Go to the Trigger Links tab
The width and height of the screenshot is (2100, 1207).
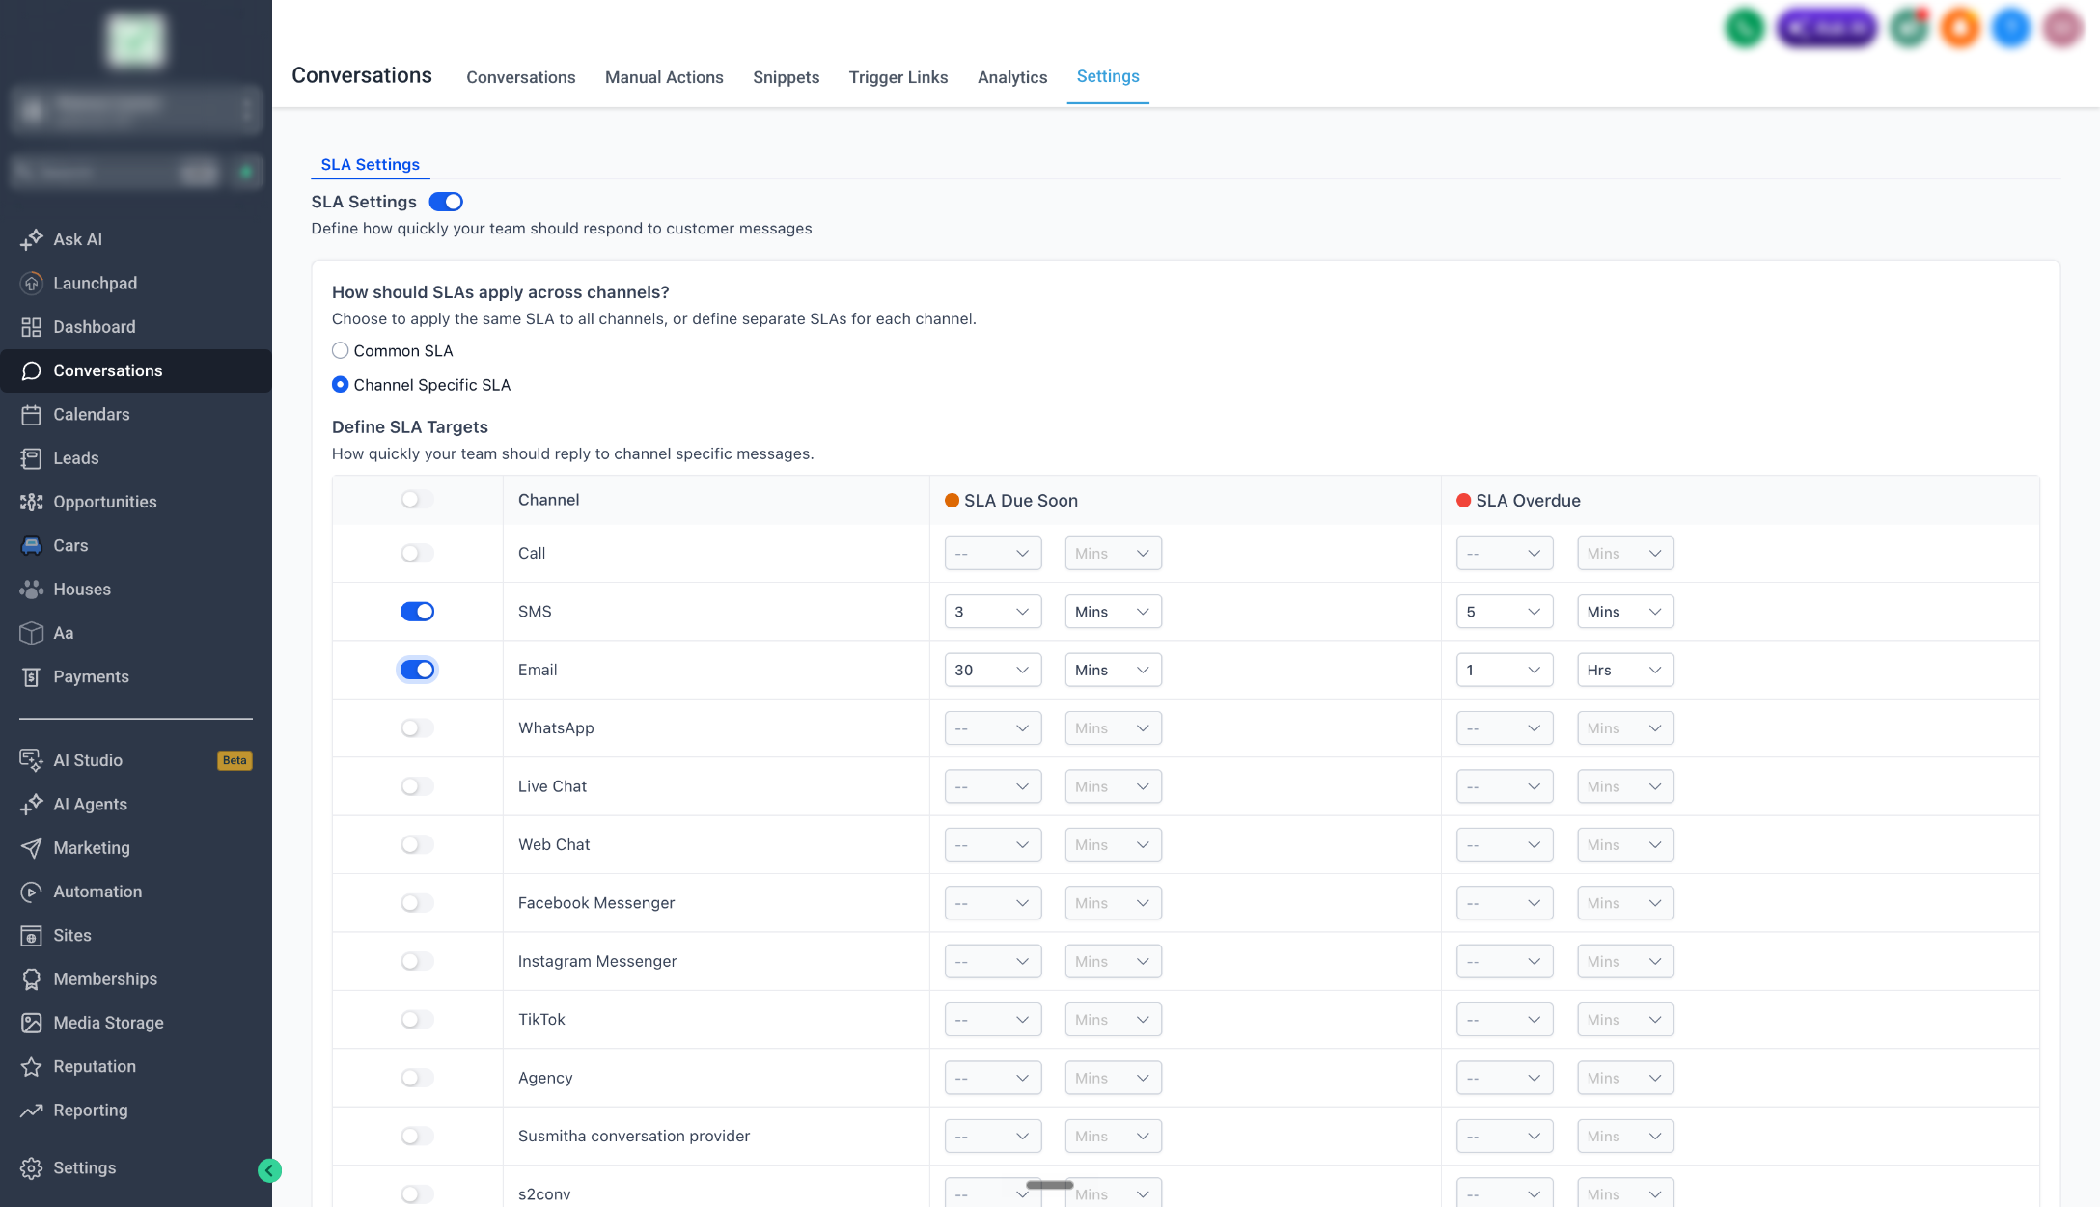coord(898,77)
